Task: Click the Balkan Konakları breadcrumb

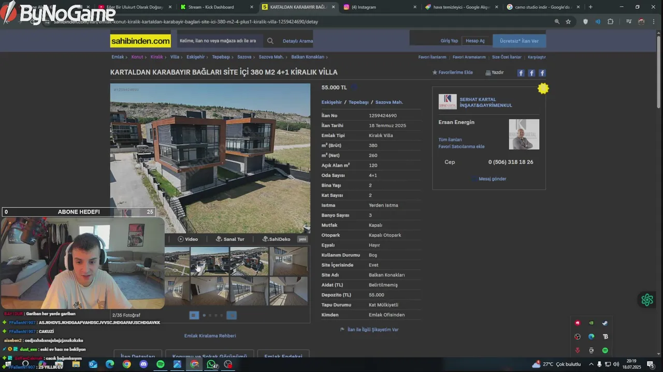Action: coord(308,57)
